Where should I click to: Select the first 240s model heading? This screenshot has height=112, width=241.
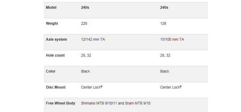(x=85, y=8)
